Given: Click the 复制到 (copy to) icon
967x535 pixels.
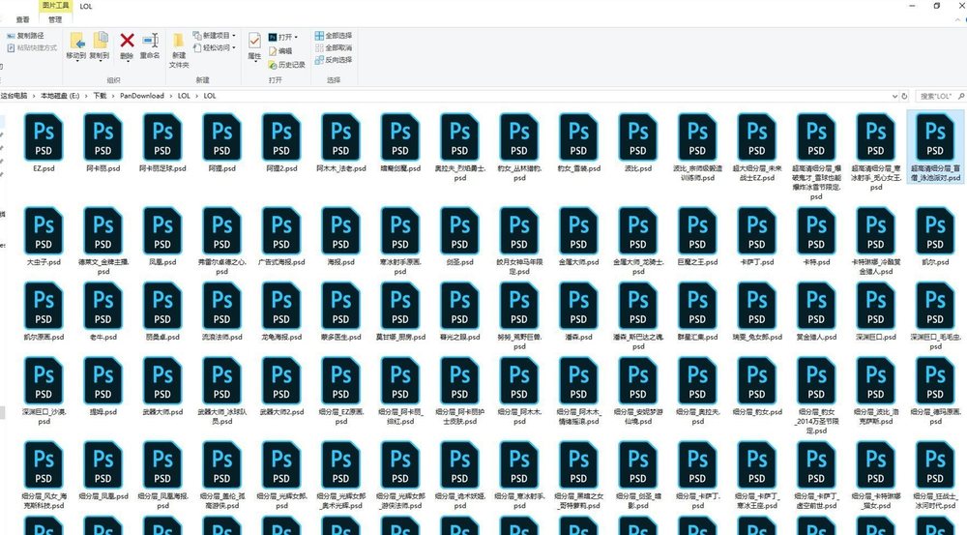Looking at the screenshot, I should (100, 41).
